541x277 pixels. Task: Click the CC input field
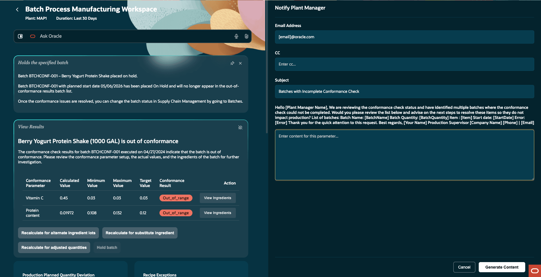pyautogui.click(x=404, y=64)
